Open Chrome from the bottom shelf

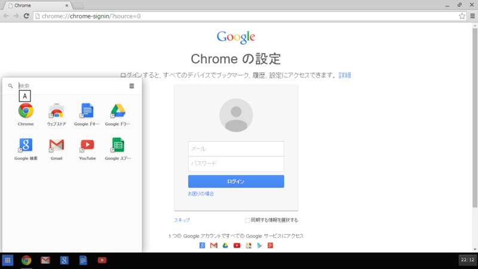coord(26,260)
